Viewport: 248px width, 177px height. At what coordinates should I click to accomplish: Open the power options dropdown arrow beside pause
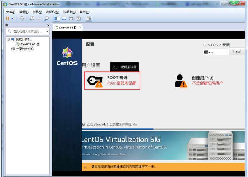click(12, 18)
